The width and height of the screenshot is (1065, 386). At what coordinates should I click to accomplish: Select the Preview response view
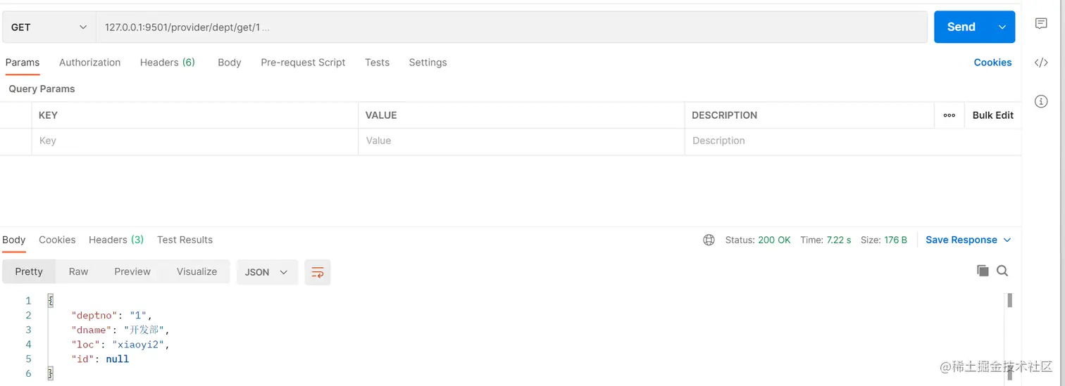point(132,271)
